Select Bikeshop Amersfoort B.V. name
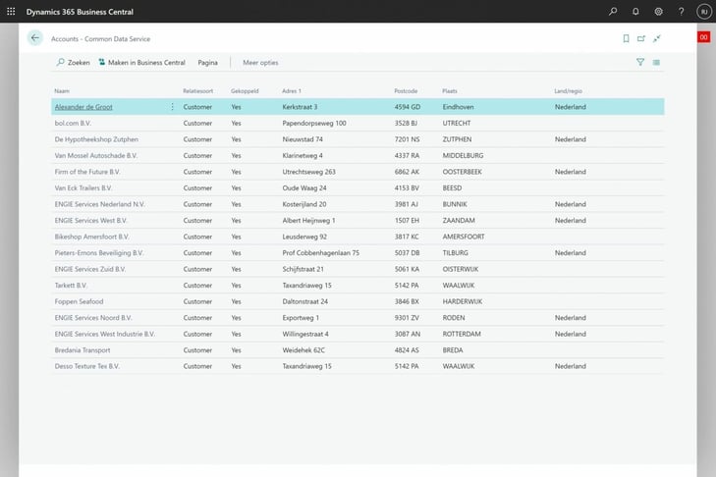The height and width of the screenshot is (477, 716). (x=91, y=237)
